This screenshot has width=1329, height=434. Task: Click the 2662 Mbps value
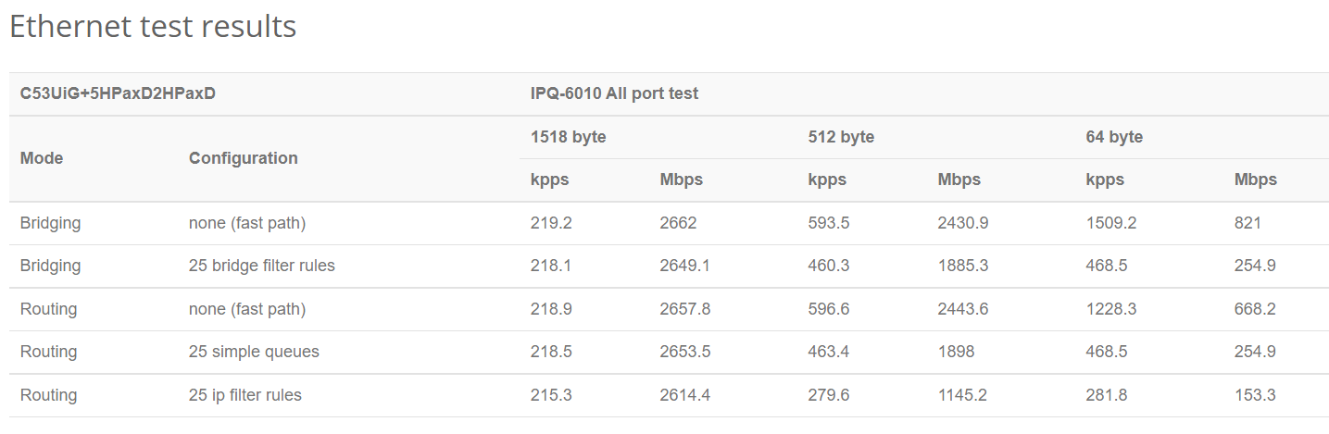tap(678, 223)
